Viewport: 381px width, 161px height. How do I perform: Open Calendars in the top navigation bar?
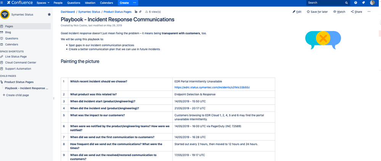click(106, 3)
